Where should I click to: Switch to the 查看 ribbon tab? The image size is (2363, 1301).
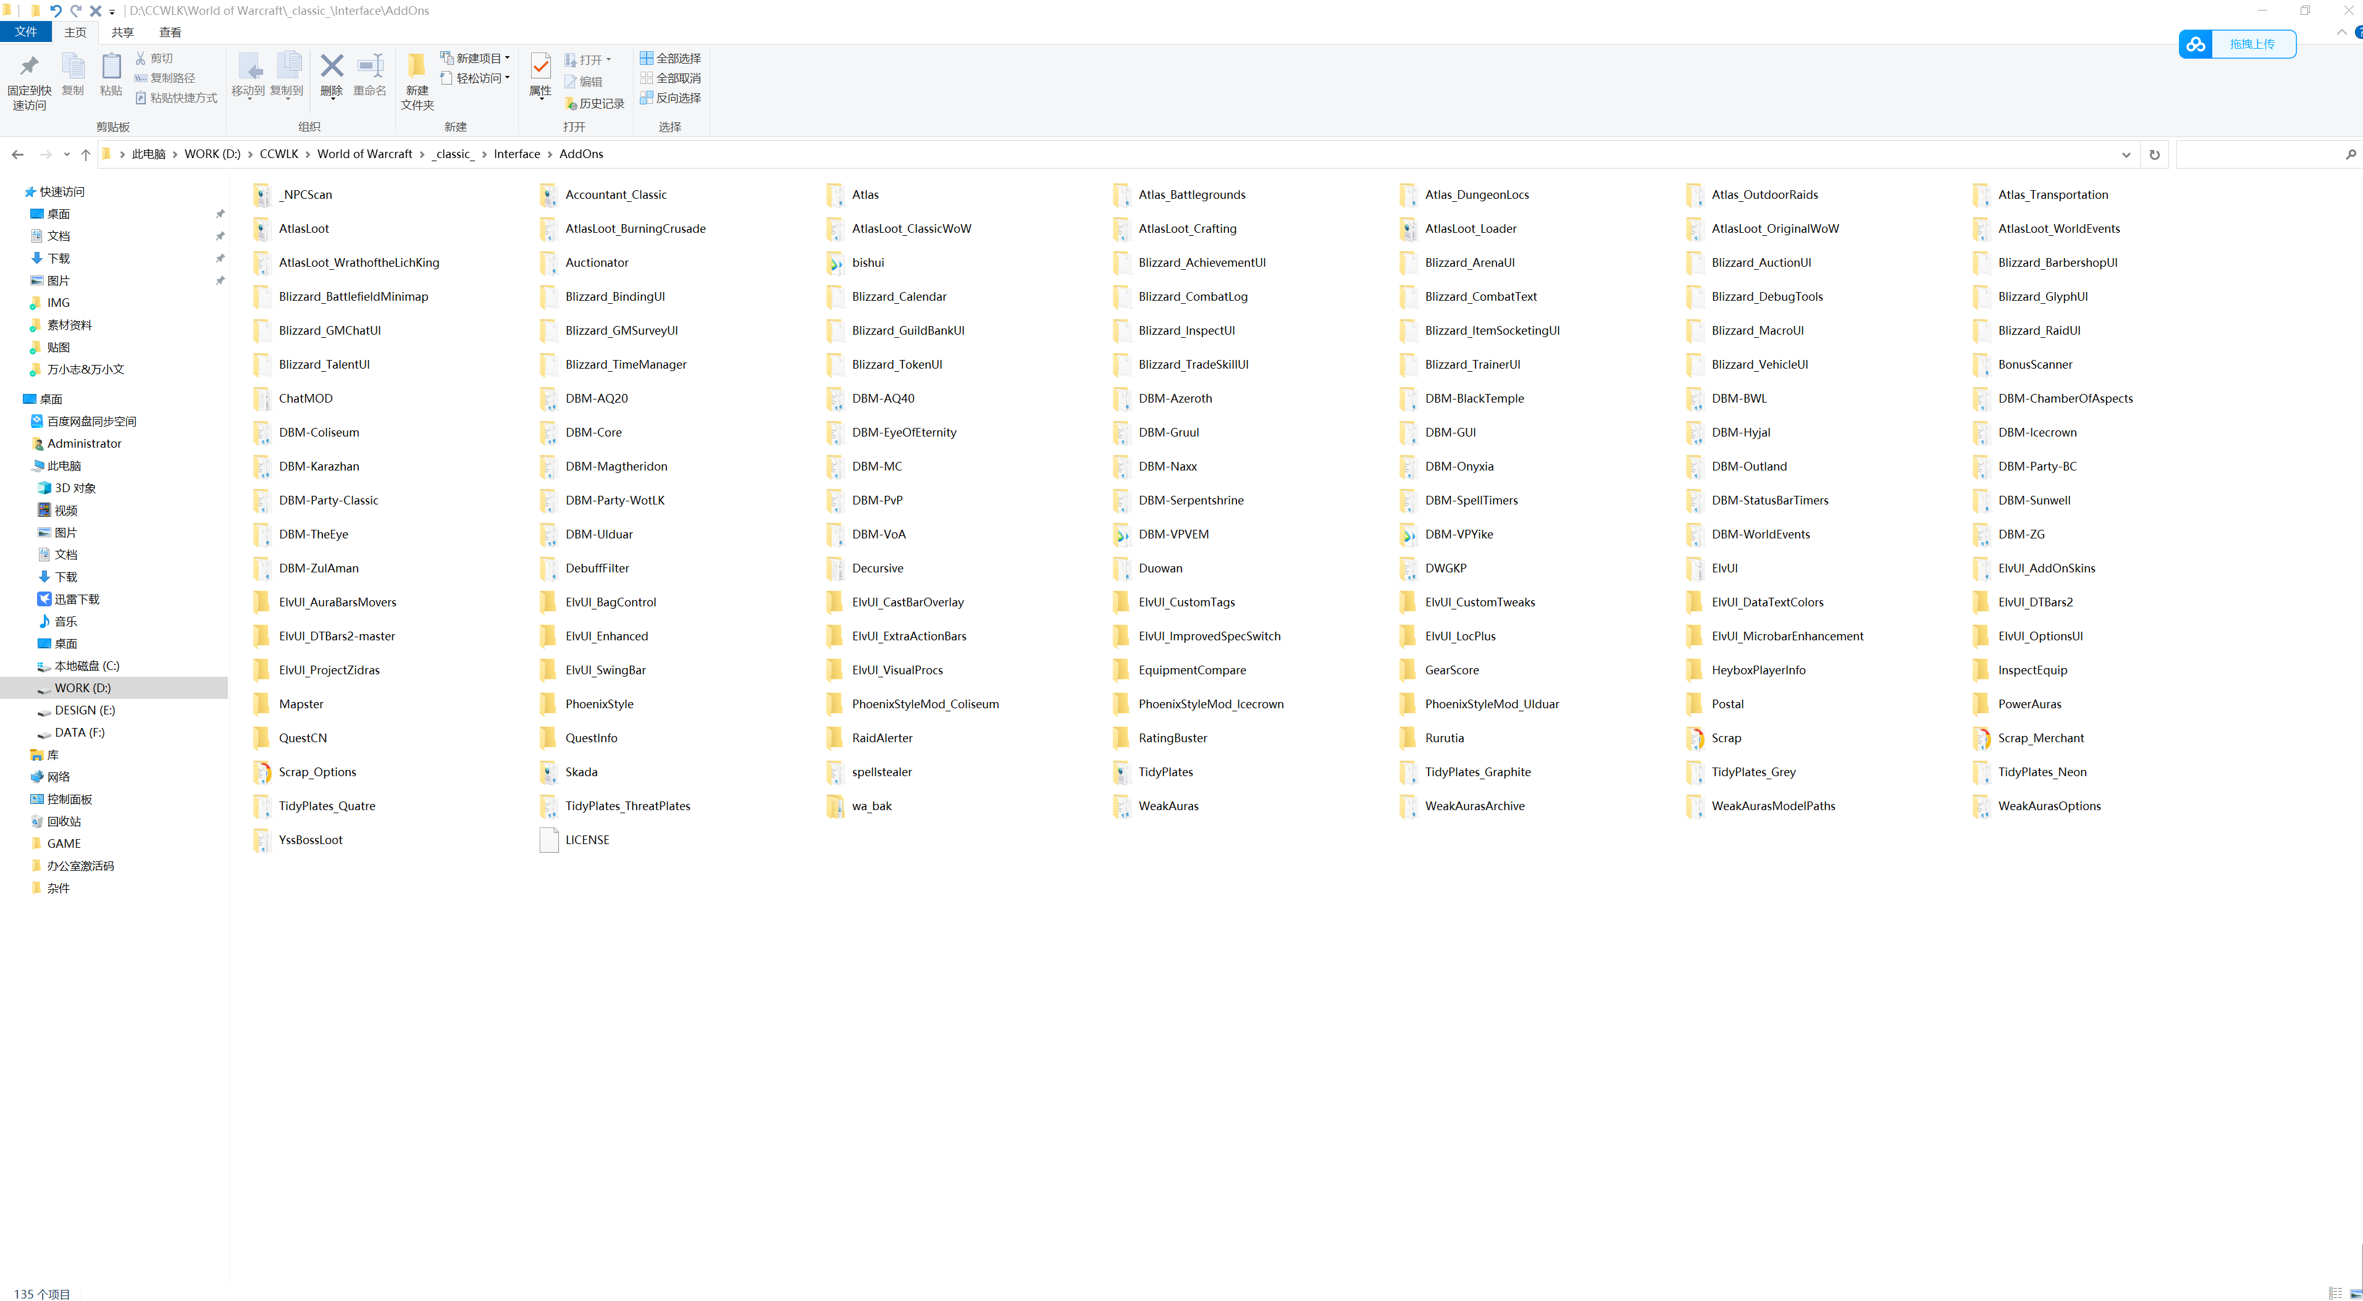(169, 31)
